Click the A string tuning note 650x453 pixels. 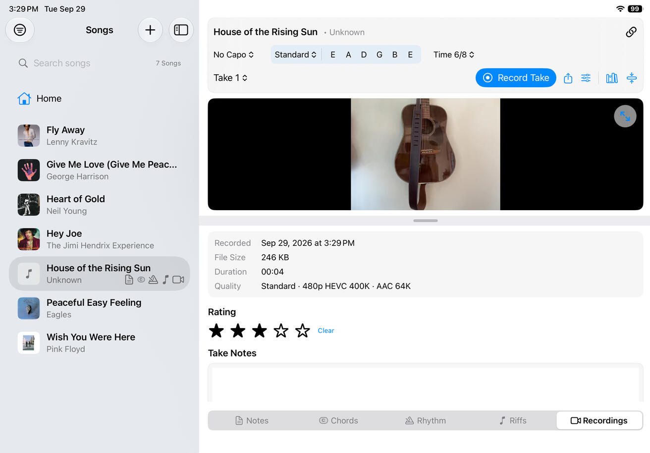348,55
